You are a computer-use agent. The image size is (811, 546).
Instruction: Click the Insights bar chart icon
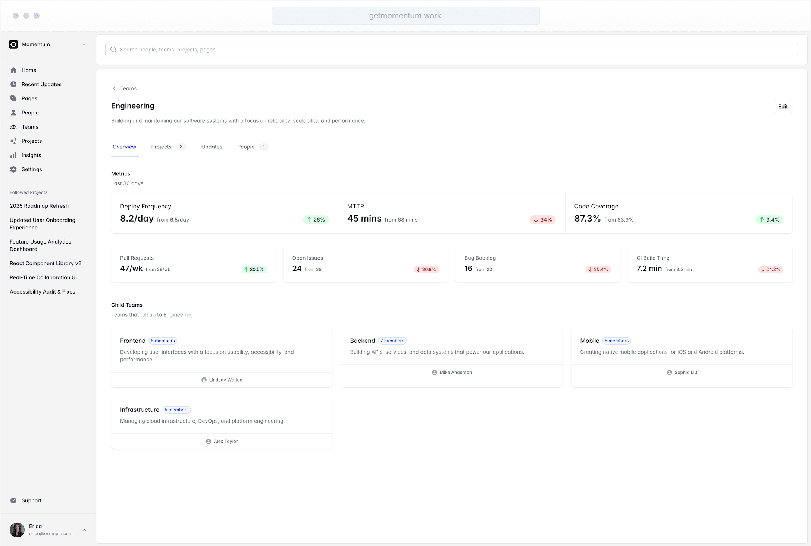[13, 155]
